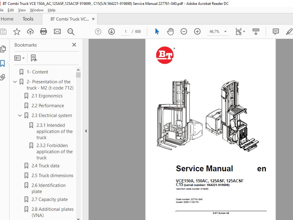Open the 2.2 Performance bookmark
293x220 pixels.
pyautogui.click(x=48, y=106)
